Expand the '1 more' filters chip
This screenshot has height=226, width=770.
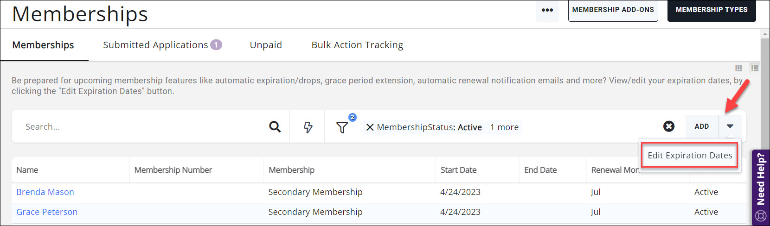pos(504,127)
